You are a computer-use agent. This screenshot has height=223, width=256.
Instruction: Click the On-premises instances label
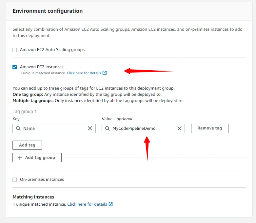[x=42, y=180]
